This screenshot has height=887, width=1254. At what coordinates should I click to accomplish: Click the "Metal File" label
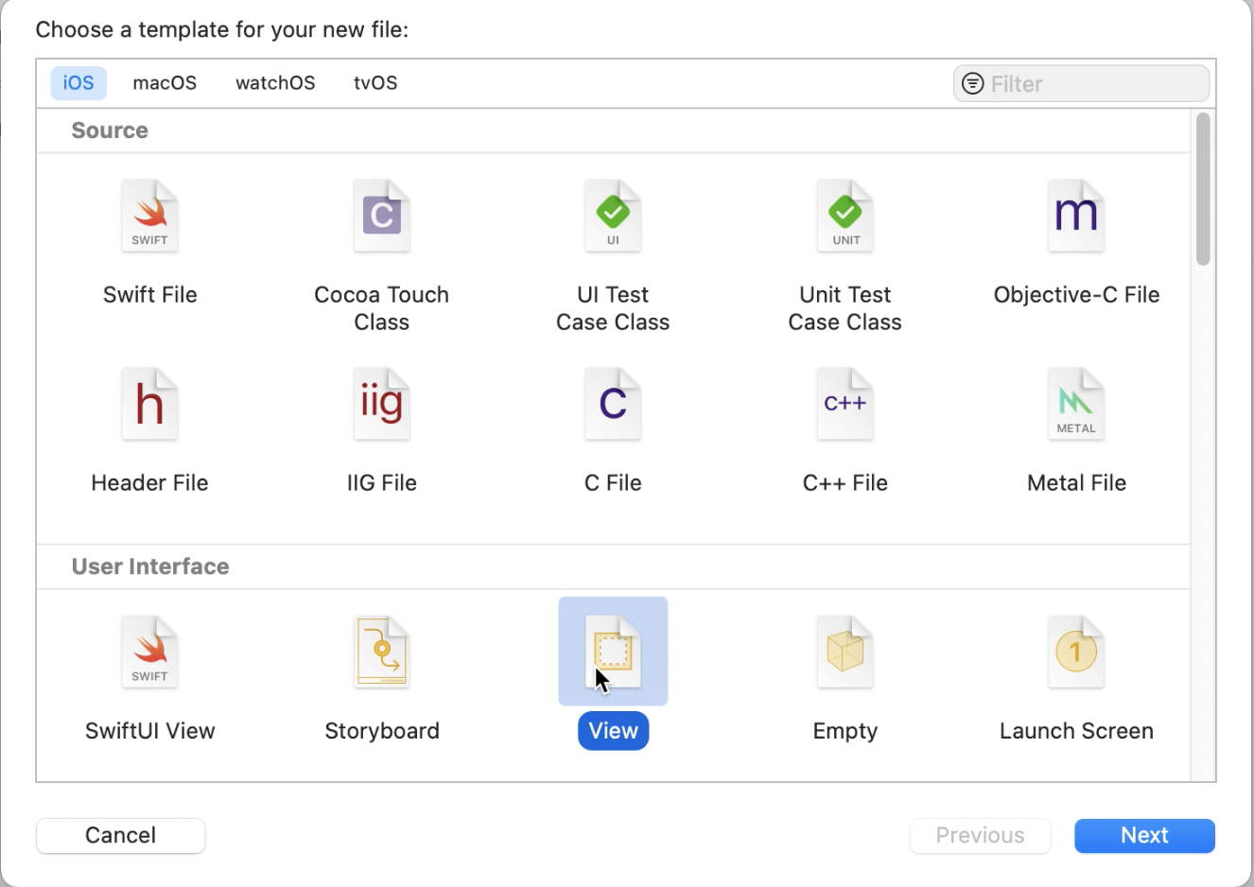[x=1076, y=483]
